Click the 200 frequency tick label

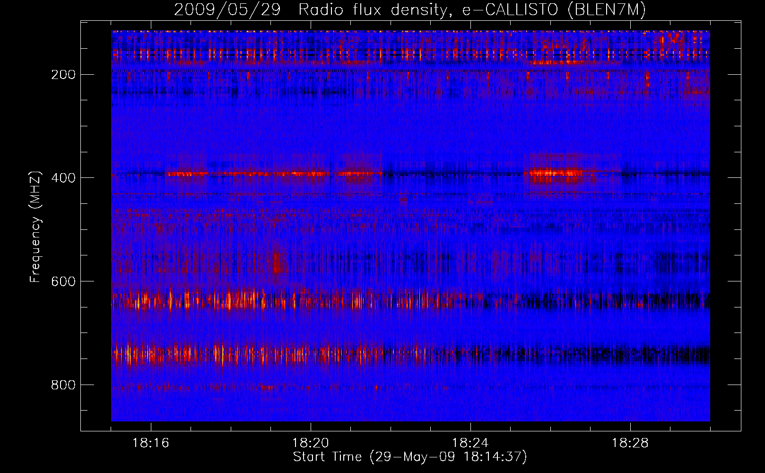click(62, 75)
